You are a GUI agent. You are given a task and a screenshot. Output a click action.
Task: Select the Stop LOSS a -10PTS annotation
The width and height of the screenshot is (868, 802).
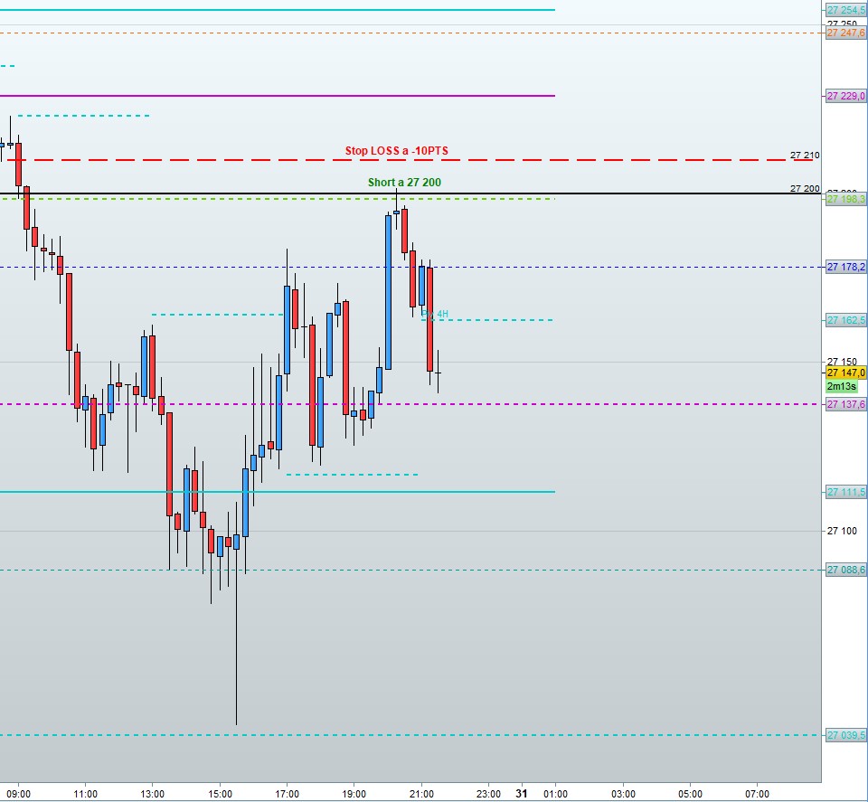396,151
